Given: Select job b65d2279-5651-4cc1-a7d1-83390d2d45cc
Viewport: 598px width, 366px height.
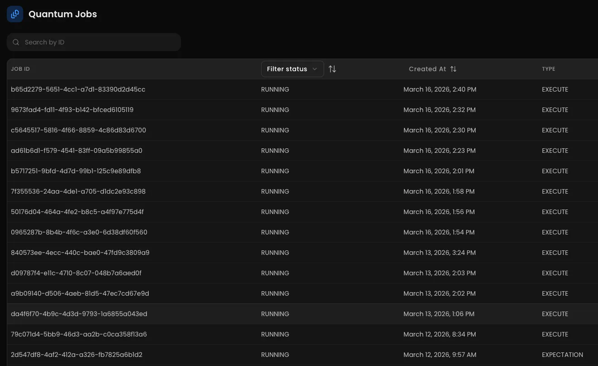Looking at the screenshot, I should click(x=78, y=89).
